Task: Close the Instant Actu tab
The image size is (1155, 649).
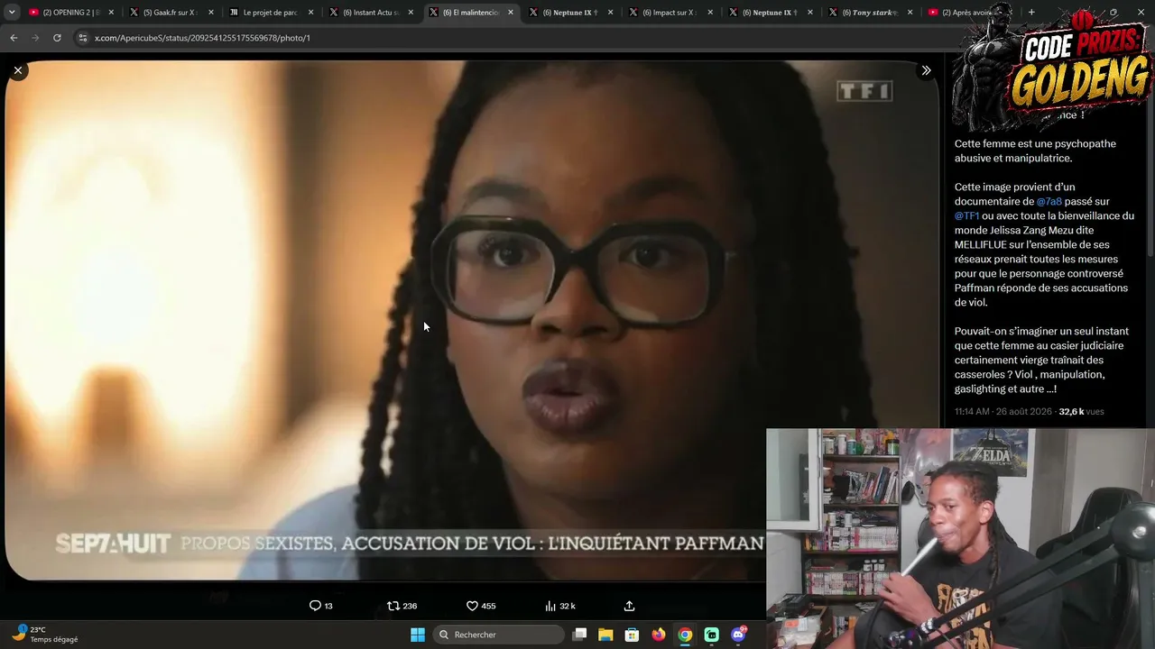Action: (411, 13)
